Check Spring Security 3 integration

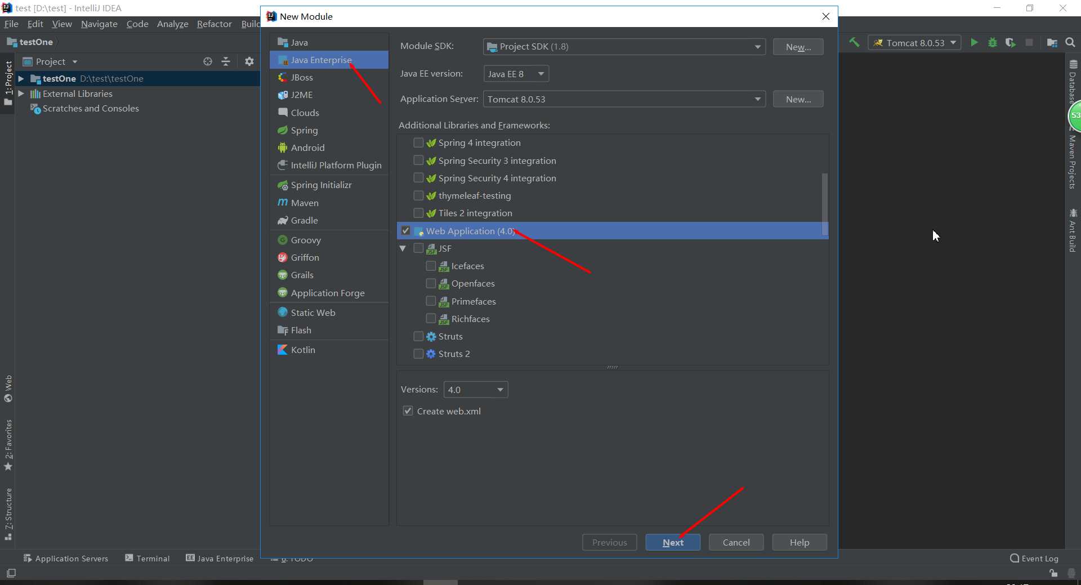point(418,160)
